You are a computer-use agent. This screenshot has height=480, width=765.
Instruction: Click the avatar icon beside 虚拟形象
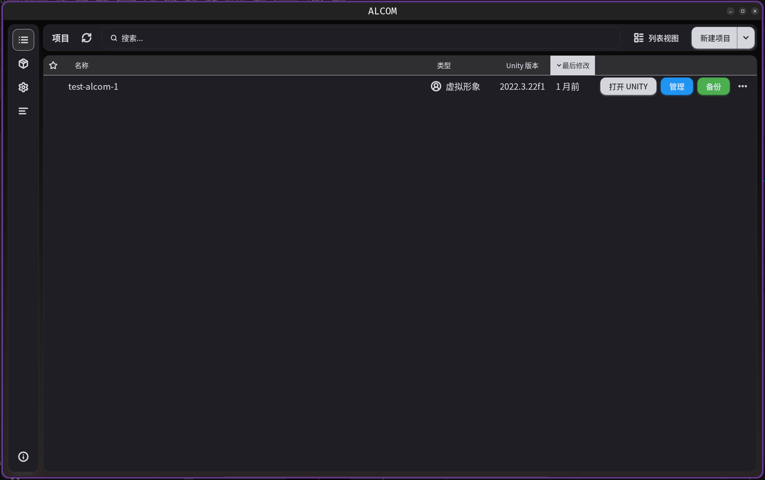click(436, 87)
